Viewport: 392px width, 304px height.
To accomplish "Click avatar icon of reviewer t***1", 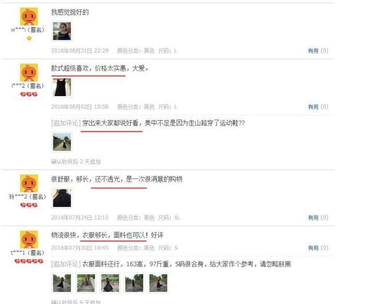I will [x=29, y=240].
